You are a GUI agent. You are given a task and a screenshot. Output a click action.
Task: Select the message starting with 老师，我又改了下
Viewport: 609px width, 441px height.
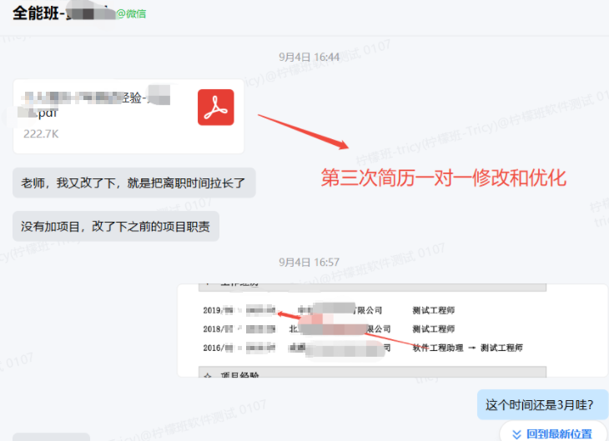point(133,183)
